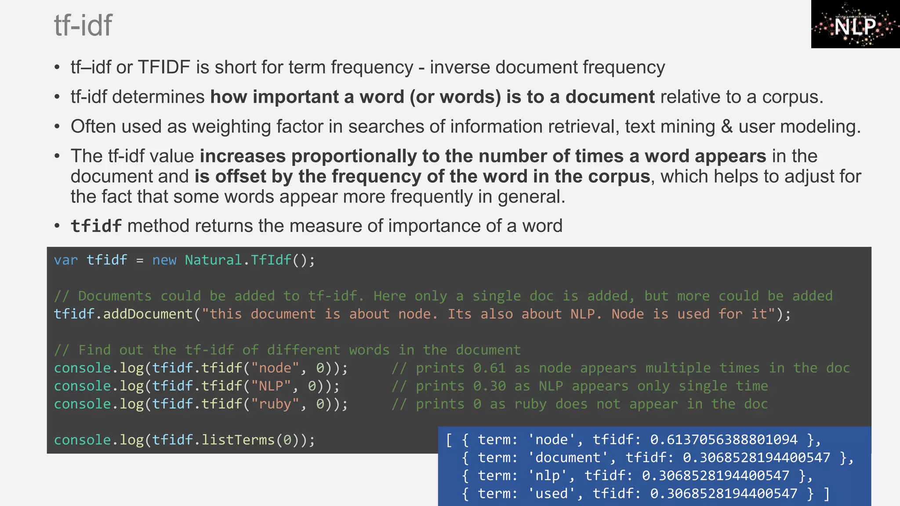Image resolution: width=900 pixels, height=506 pixels.
Task: Click comment 'Find out the tf-idf of different words'
Action: [x=287, y=350]
